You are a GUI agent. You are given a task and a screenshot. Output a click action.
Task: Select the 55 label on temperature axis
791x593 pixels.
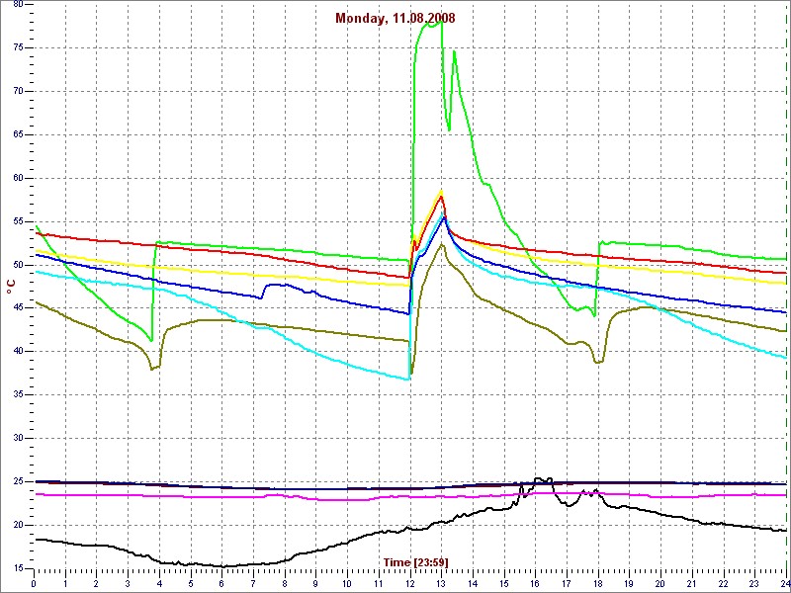(x=18, y=221)
